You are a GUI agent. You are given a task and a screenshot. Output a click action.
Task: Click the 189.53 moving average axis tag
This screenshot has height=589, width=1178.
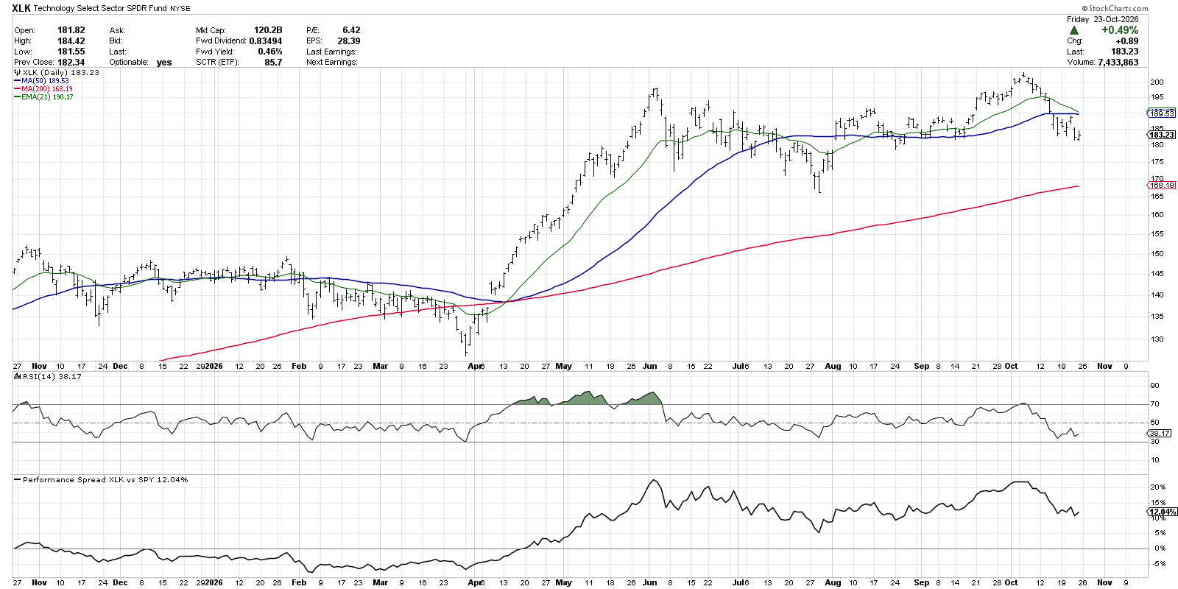point(1162,113)
